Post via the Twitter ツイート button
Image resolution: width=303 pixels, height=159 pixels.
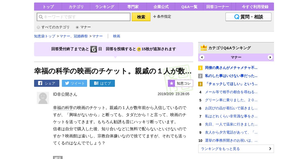click(74, 83)
